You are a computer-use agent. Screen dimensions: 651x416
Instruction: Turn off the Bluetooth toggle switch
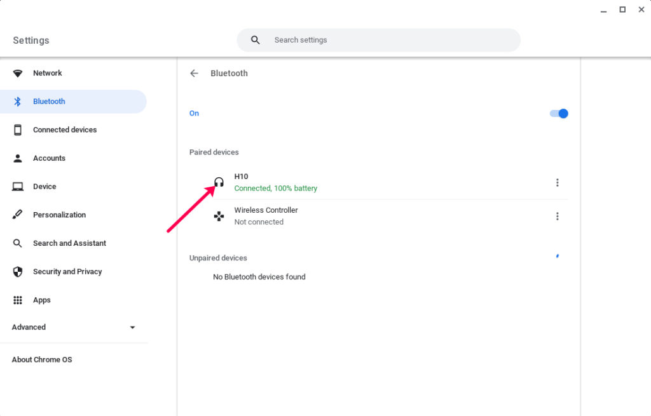pyautogui.click(x=559, y=114)
